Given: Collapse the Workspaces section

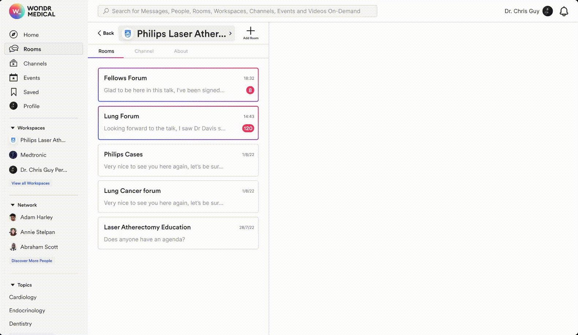Looking at the screenshot, I should (13, 128).
